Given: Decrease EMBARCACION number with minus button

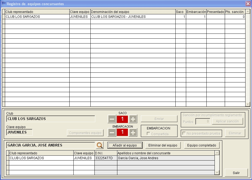Looking at the screenshot, I should [112, 132].
